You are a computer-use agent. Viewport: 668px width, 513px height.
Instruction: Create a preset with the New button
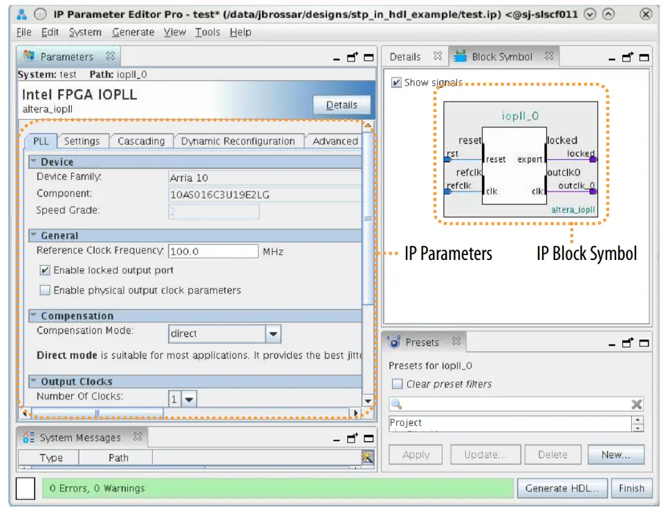[x=615, y=454]
